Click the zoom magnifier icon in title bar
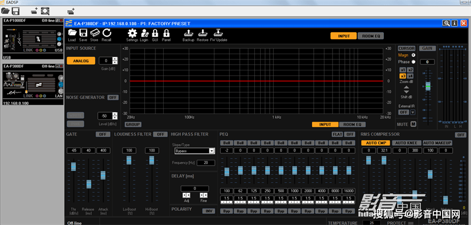This screenshot has height=225, width=471. (446, 23)
